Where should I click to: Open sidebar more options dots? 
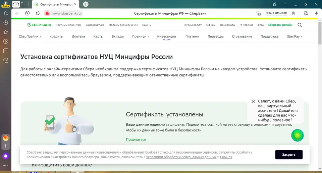(x=6, y=165)
